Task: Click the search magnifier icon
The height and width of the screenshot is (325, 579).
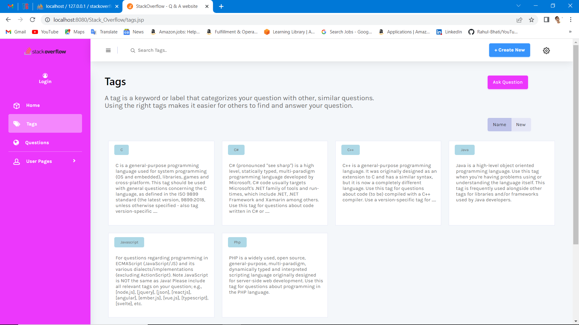Action: (x=133, y=51)
